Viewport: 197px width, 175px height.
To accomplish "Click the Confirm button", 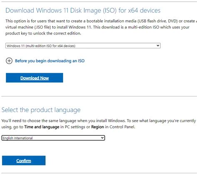I will click(x=24, y=161).
